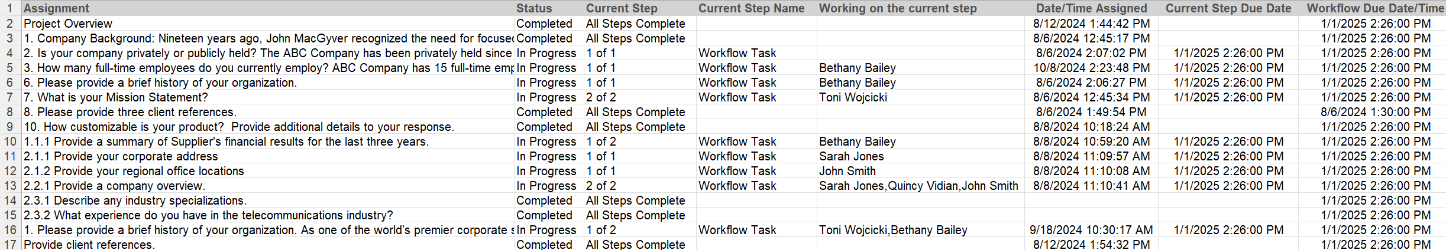Select row 2 header number
1446x250 pixels.
tap(11, 24)
